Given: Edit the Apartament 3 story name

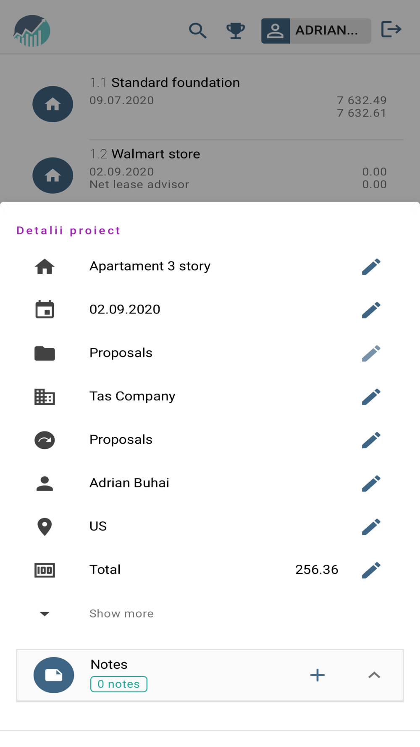Looking at the screenshot, I should (x=371, y=267).
